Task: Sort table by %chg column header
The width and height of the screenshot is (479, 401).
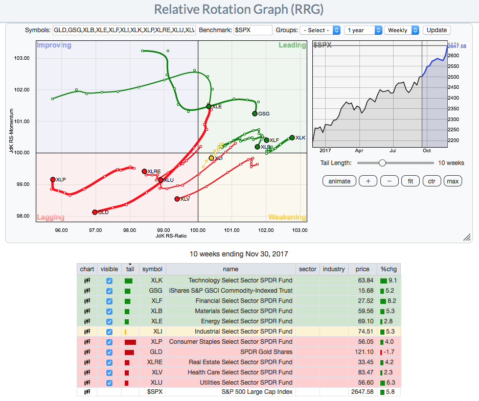Action: (x=388, y=269)
